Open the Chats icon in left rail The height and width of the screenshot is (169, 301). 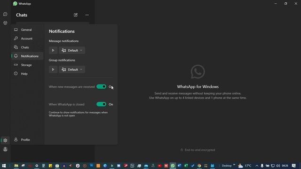(x=5, y=14)
